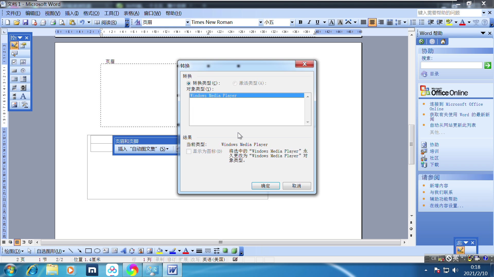Open the 文件(F) menu
Screen dimensions: 494x277
tap(13, 13)
